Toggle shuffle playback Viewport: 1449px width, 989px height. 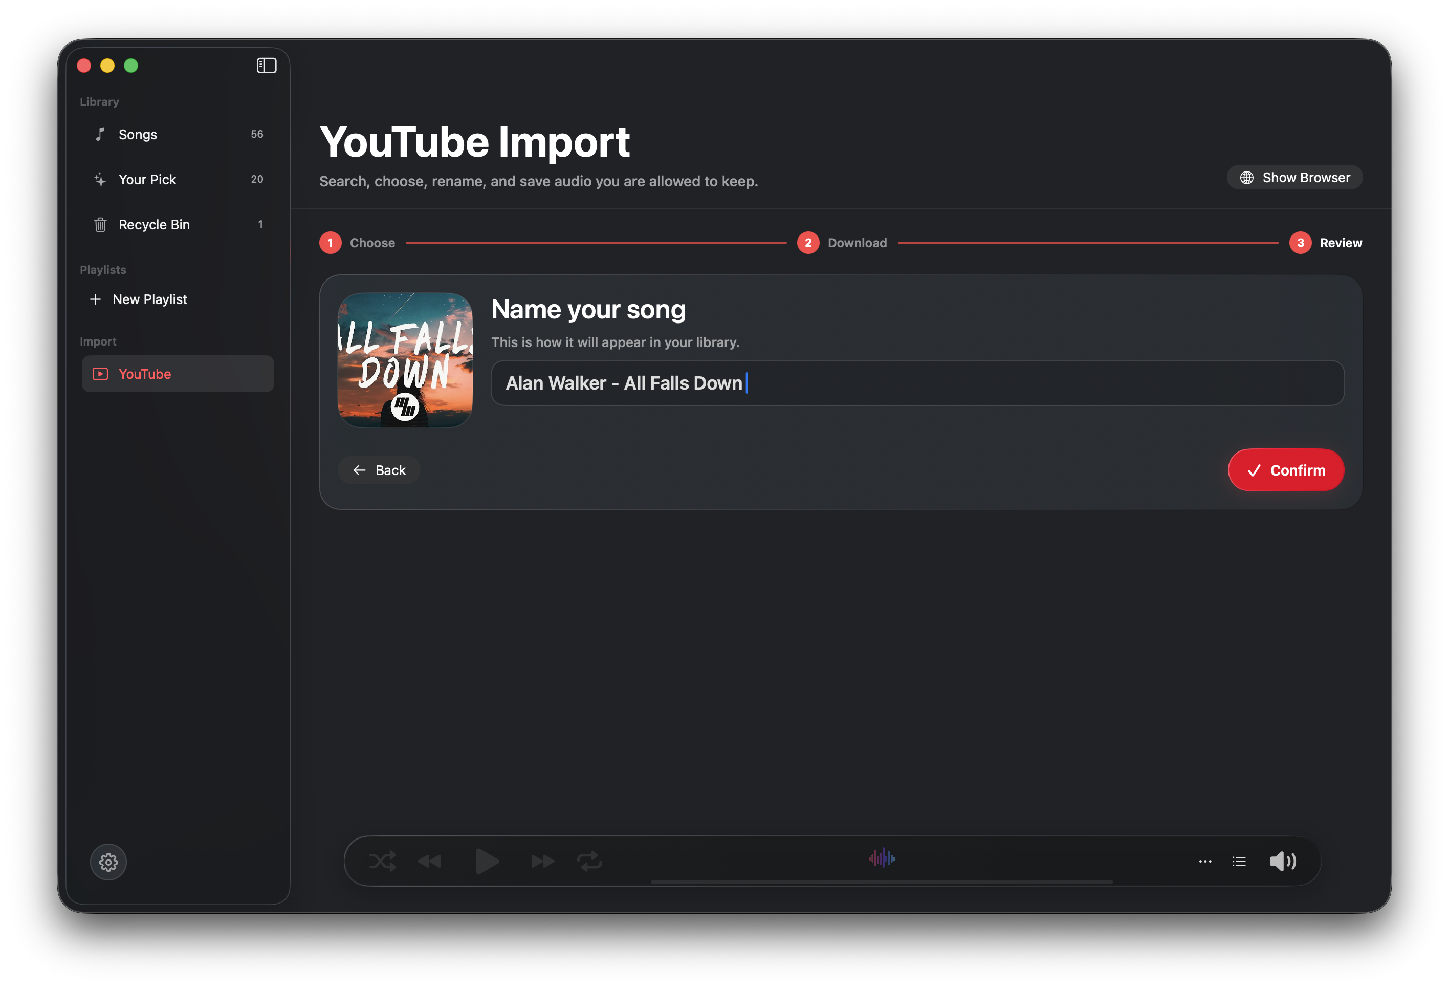(382, 861)
